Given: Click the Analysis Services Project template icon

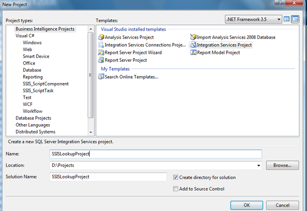Looking at the screenshot, I should [101, 37].
